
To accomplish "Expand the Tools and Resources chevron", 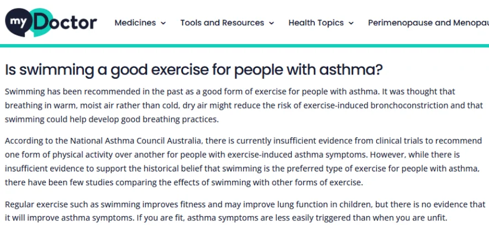I will [271, 23].
